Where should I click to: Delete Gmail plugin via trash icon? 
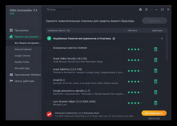coord(156,81)
